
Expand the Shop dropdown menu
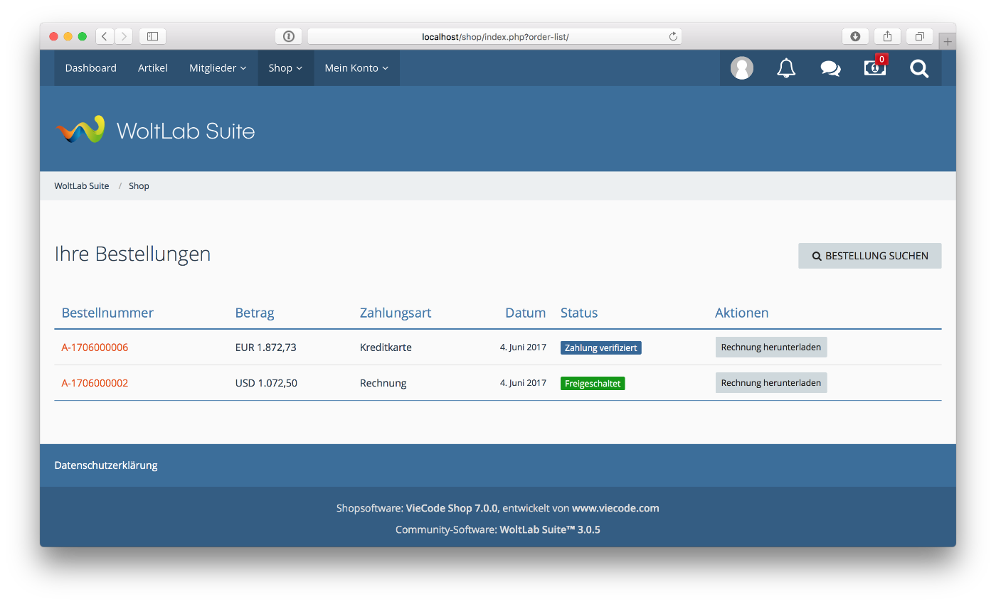[285, 68]
